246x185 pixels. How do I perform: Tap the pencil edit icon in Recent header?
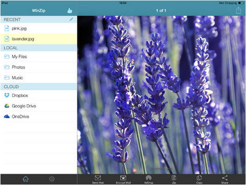point(71,19)
